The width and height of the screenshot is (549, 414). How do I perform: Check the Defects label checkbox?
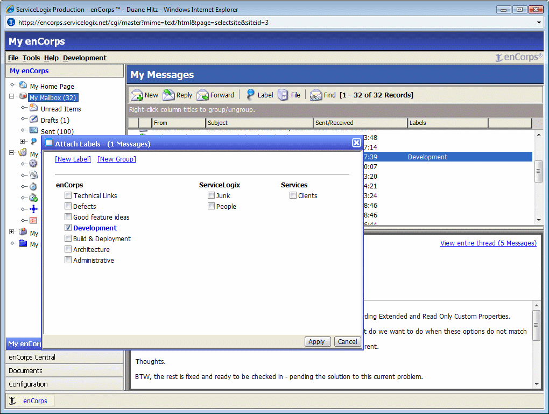68,206
